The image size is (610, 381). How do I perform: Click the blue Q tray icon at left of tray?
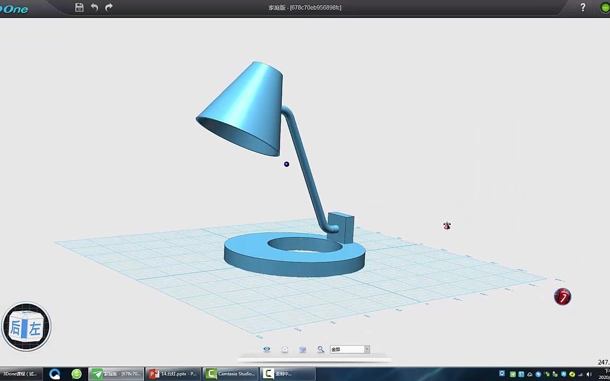(502, 373)
